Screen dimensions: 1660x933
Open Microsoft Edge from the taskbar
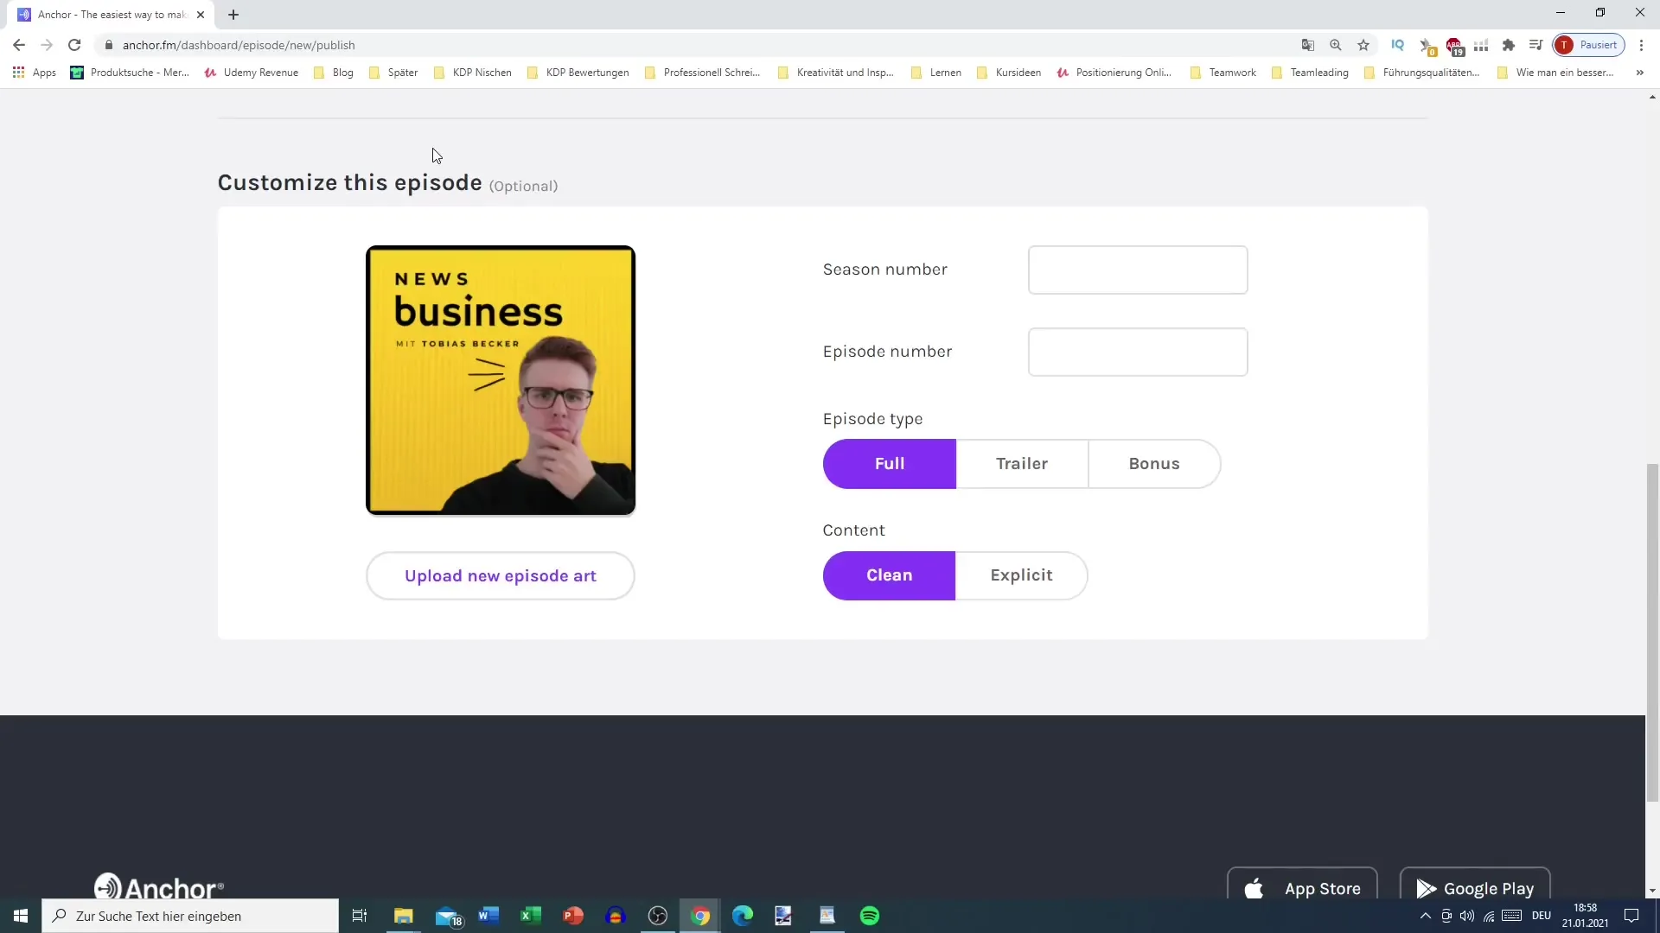pyautogui.click(x=743, y=916)
